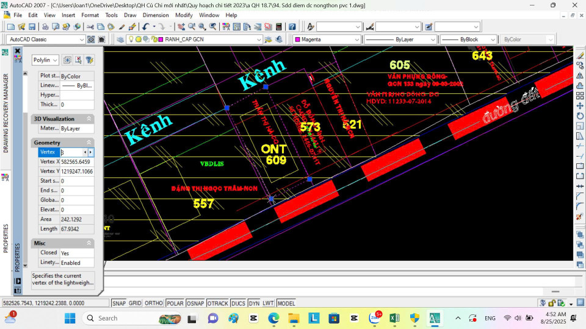586x329 pixels.
Task: Toggle GRID display in status bar
Action: (x=135, y=303)
